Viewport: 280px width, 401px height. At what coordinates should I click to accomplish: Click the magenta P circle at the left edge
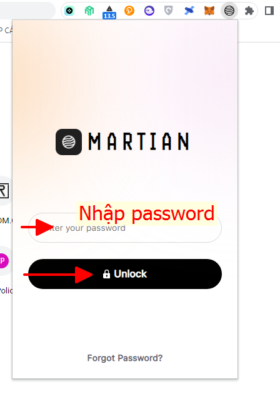click(4, 261)
